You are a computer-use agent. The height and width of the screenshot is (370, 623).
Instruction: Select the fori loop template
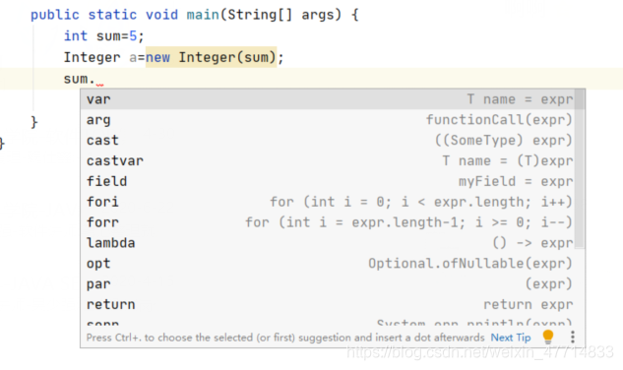pos(330,202)
